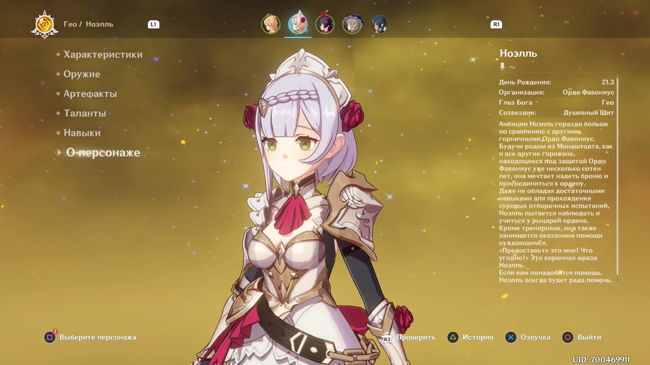Viewport: 650px width, 365px height.
Task: Click the L1 shoulder button prompt
Action: pyautogui.click(x=153, y=24)
